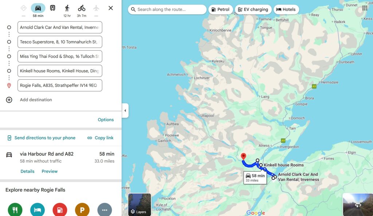The height and width of the screenshot is (216, 373).
Task: Explore nearby hotels bed icon
Action: pyautogui.click(x=38, y=210)
